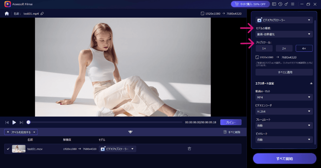Click the playback progress slider handle
Screen dimensions: 321x168
click(x=28, y=122)
